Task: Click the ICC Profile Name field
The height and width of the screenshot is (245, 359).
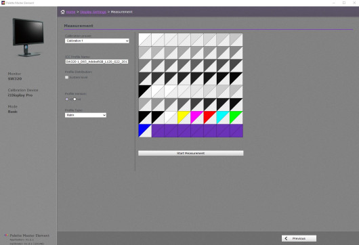Action: point(97,62)
